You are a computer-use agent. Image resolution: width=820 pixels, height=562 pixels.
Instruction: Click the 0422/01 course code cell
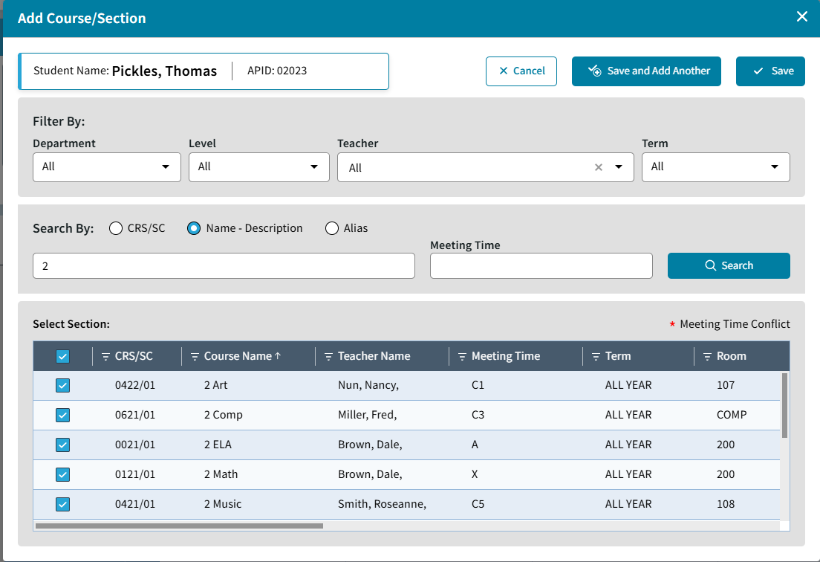(135, 385)
